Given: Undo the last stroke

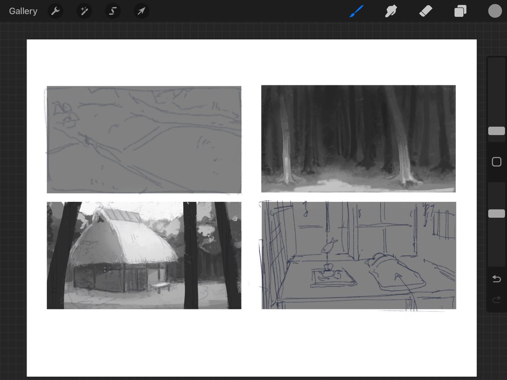Looking at the screenshot, I should coord(497,279).
